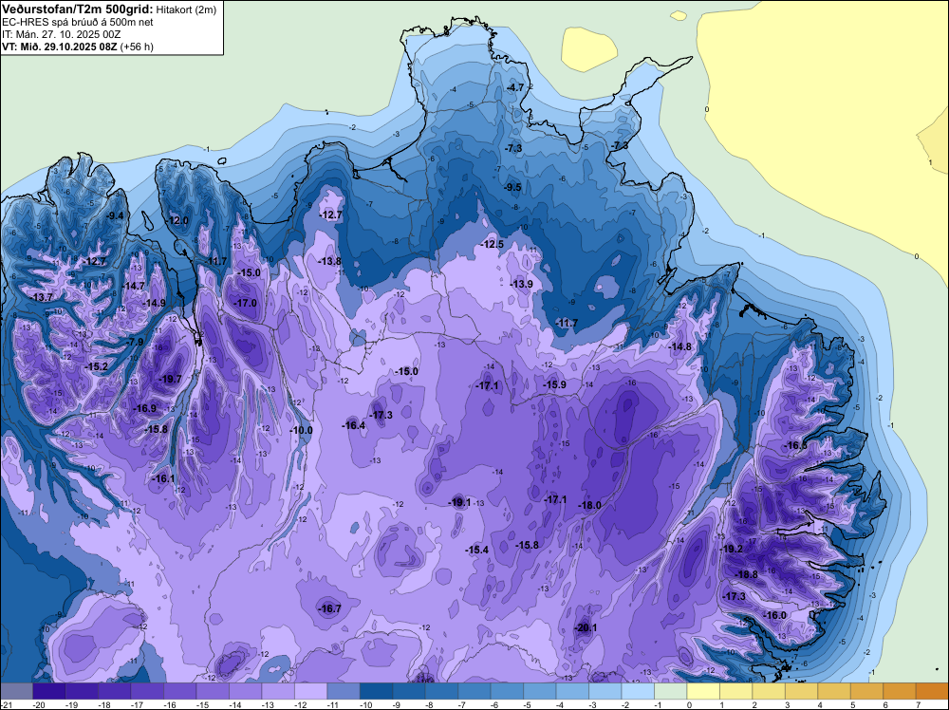Click legend swatch between 6 and 7

pos(900,691)
